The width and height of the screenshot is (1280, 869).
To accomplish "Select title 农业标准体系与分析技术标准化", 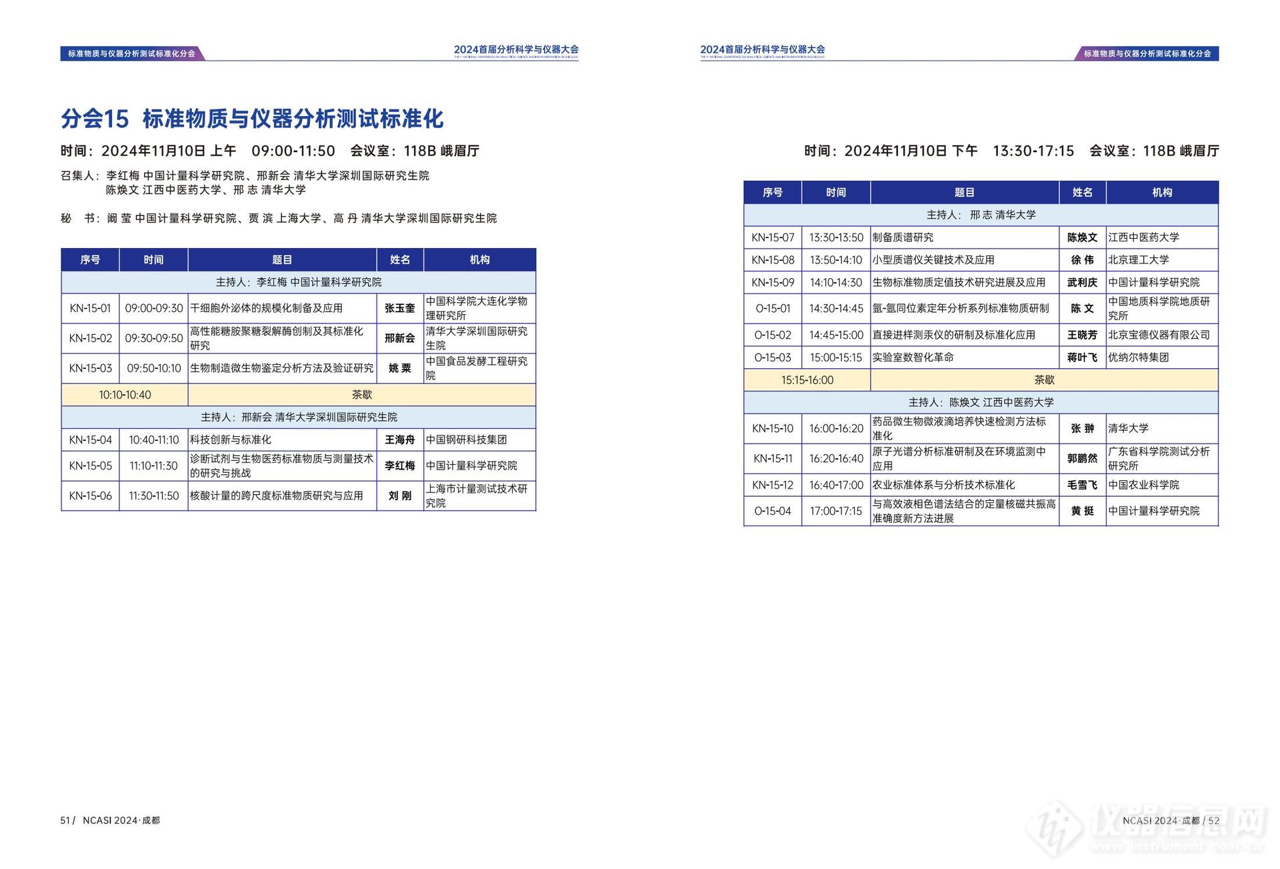I will (x=944, y=485).
